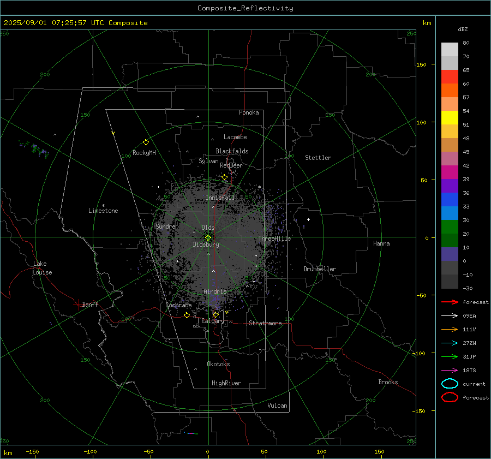Click the Okotoks label
This screenshot has width=491, height=459.
[x=218, y=364]
